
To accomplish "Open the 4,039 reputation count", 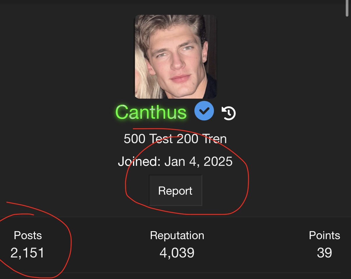I will (x=177, y=253).
